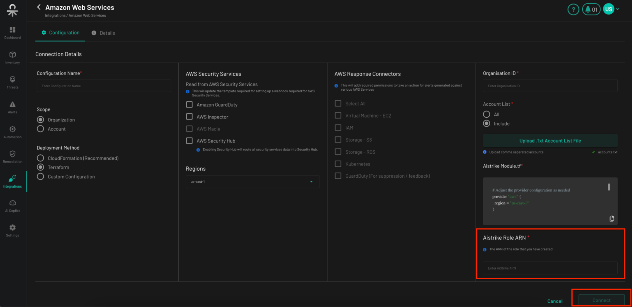Open the Inventory sidebar icon

point(12,58)
